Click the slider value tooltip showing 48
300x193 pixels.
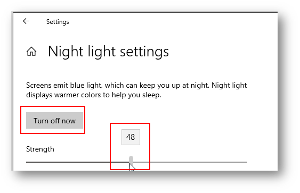[x=131, y=137]
